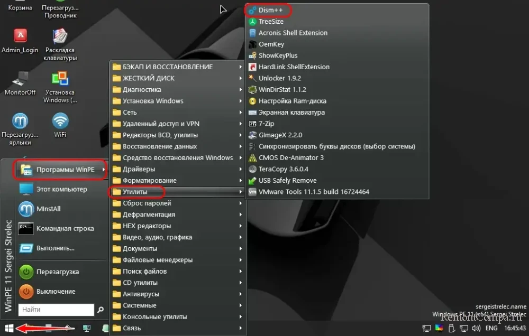Expand Антивирусы submenu arrow
529x336 pixels.
click(241, 294)
